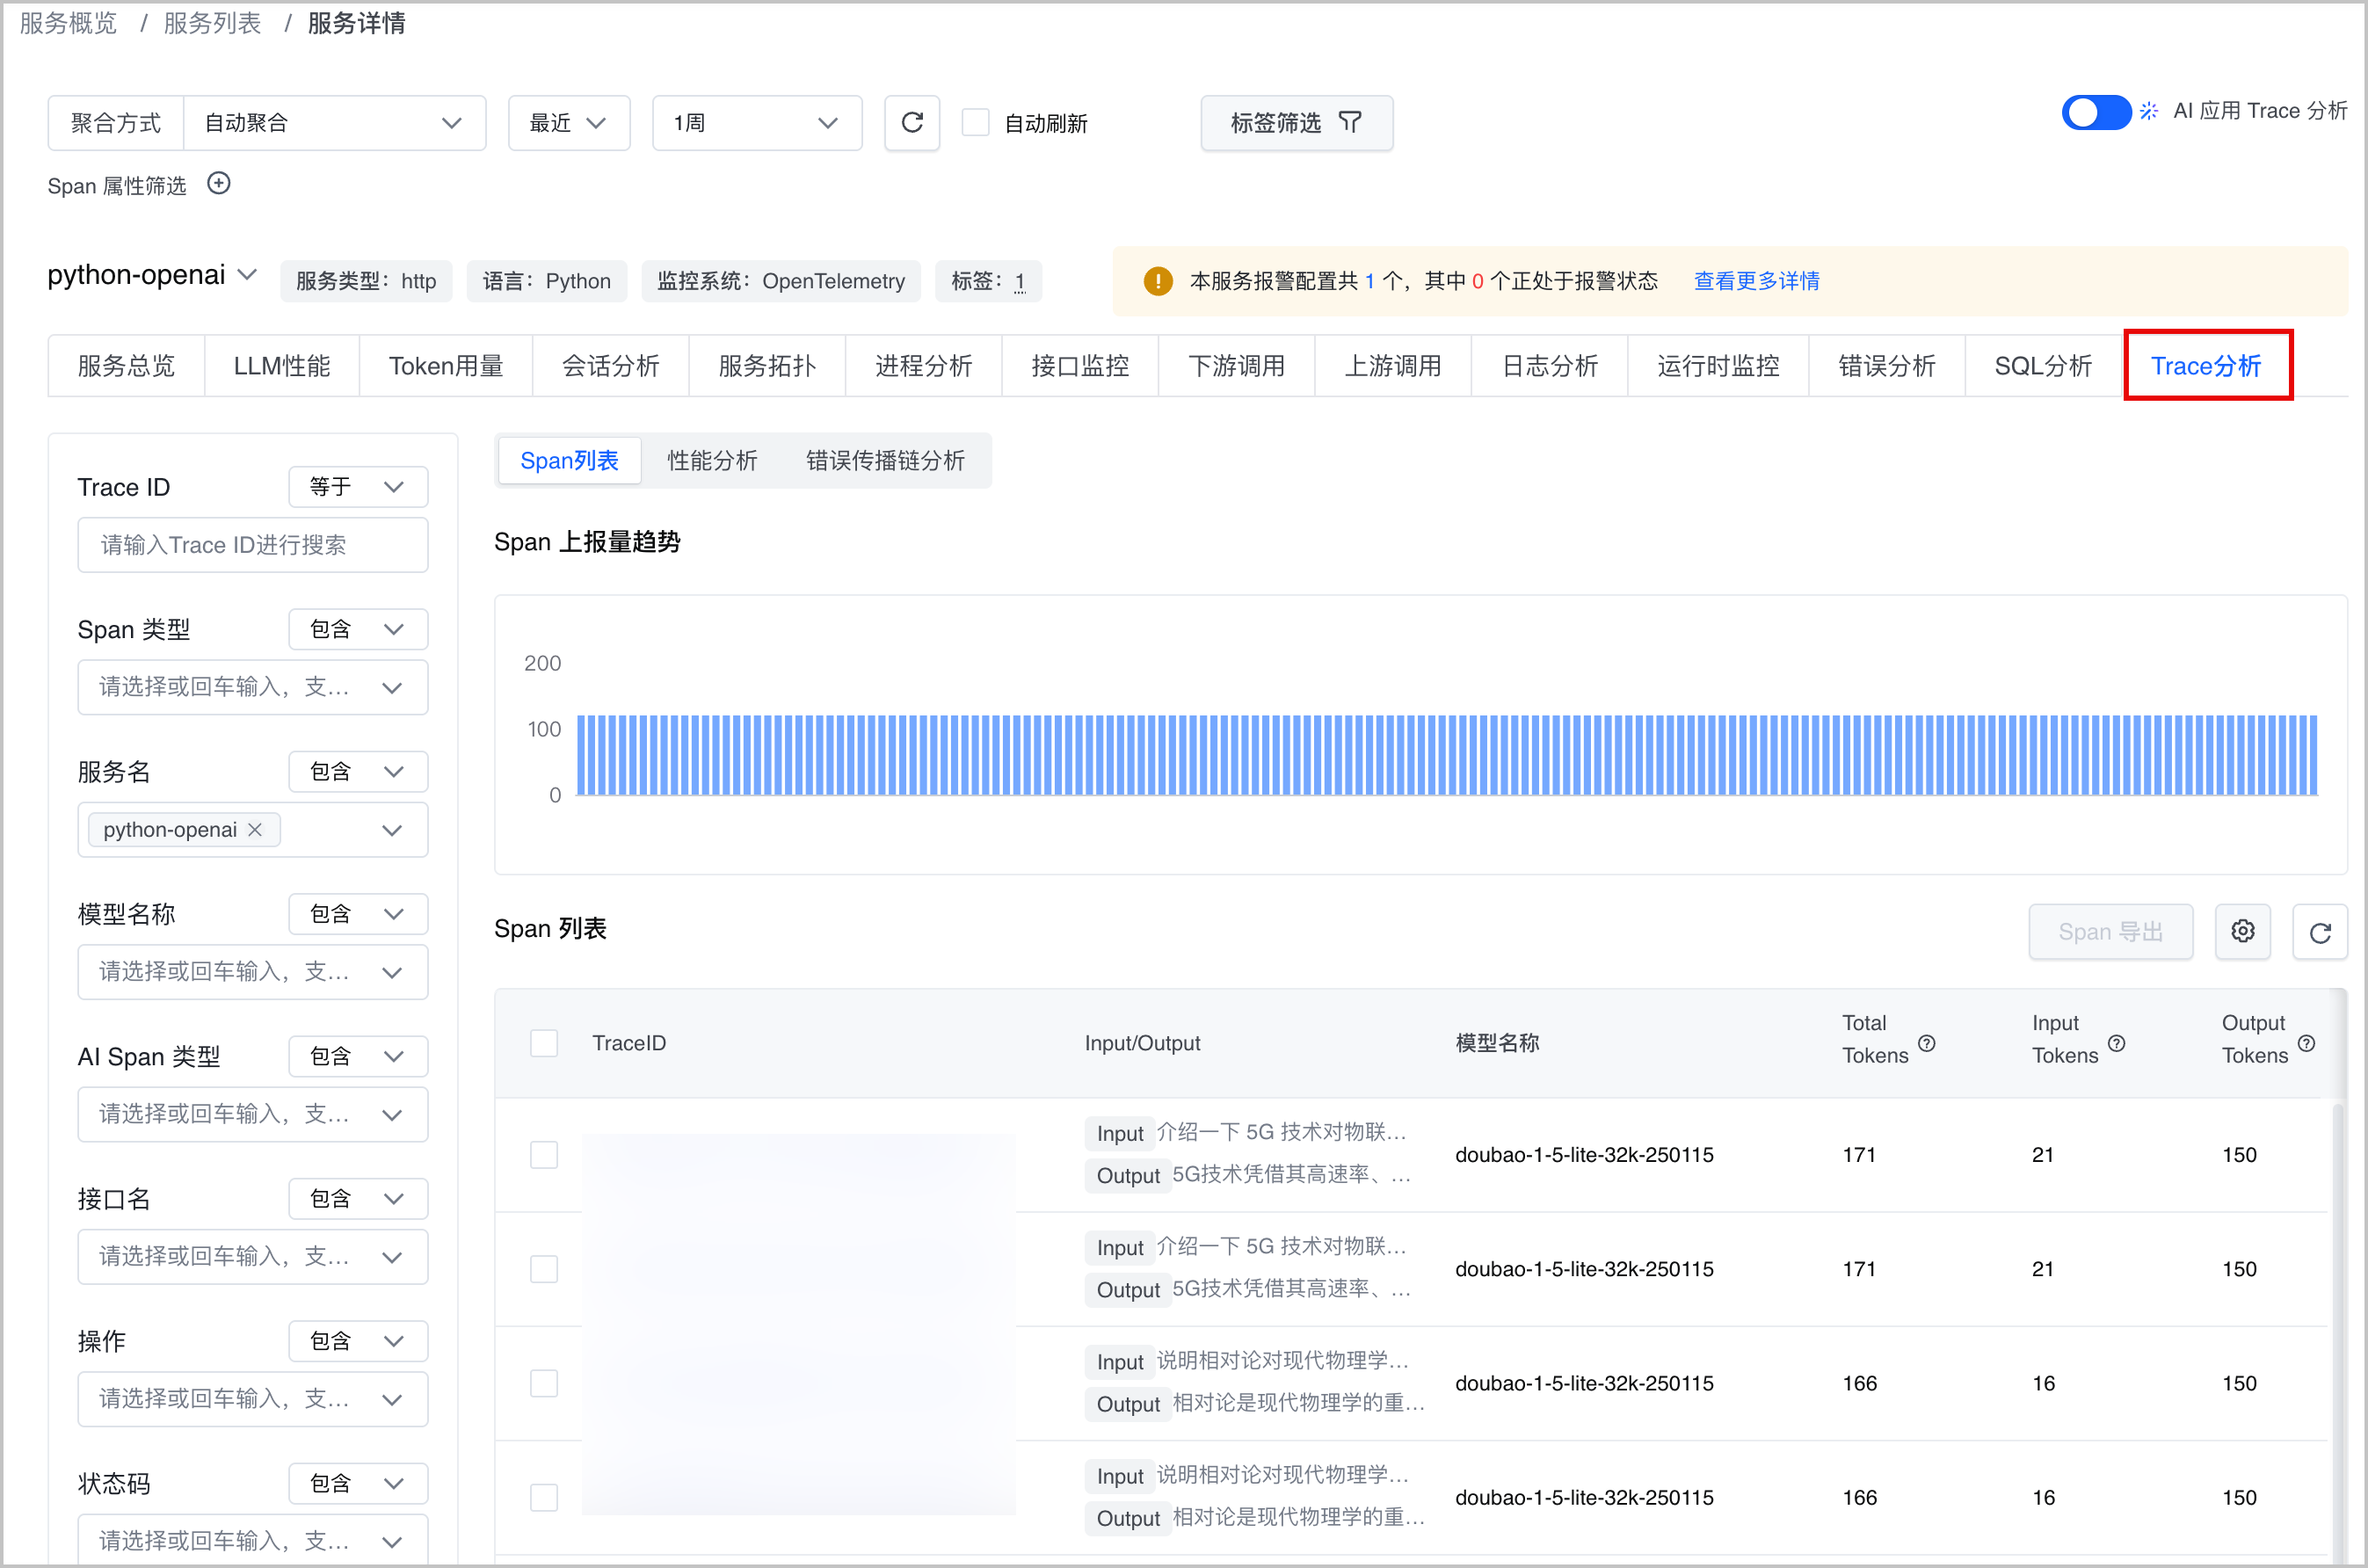Reload the Span list with refresh icon
This screenshot has width=2368, height=1568.
(x=2320, y=931)
